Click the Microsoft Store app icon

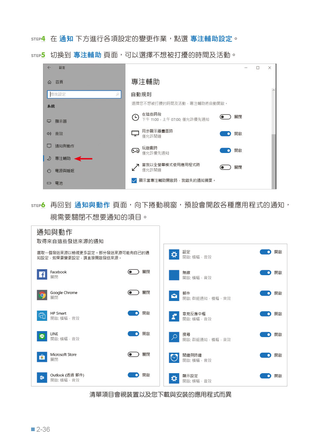point(42,357)
